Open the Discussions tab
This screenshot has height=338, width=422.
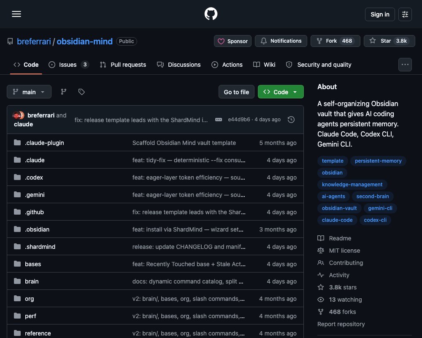[179, 65]
